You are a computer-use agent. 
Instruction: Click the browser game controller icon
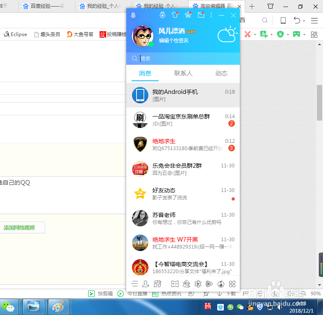296,34
